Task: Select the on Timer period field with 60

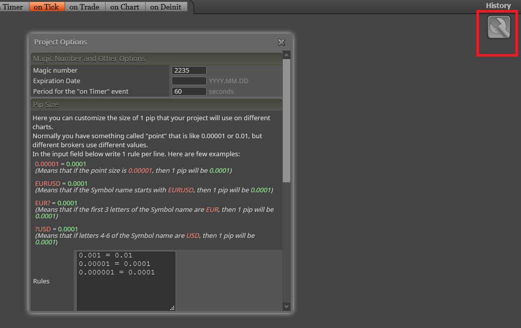Action: [x=189, y=91]
